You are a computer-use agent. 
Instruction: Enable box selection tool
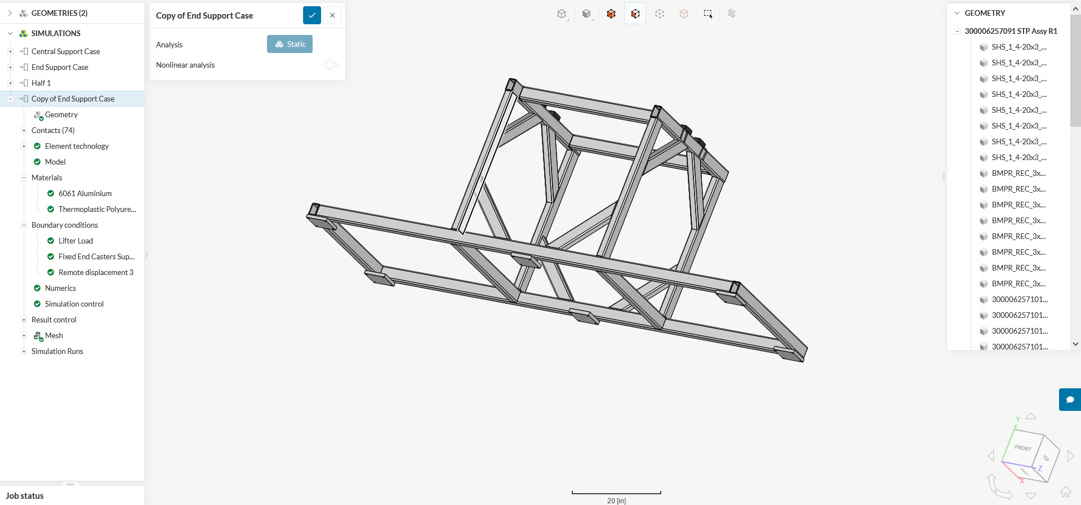[708, 14]
